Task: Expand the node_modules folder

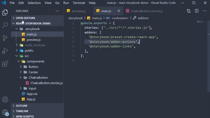Action: click(37, 45)
